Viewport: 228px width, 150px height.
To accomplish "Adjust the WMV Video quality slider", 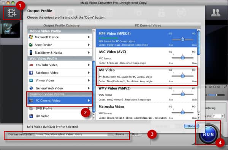I will 183,94.
